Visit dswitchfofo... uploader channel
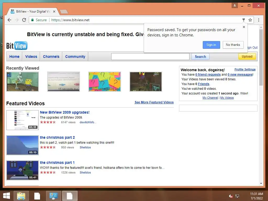The width and height of the screenshot is (268, 201). point(88,122)
